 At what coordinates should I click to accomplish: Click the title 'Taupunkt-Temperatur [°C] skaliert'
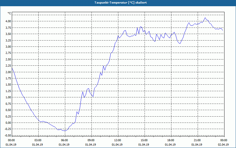coord(120,3)
